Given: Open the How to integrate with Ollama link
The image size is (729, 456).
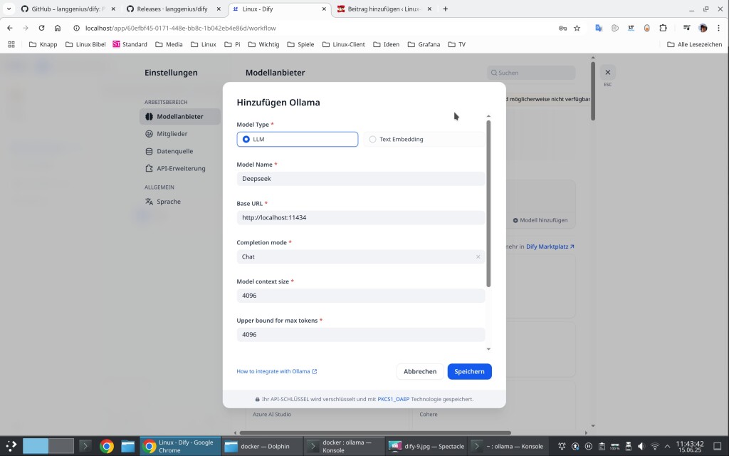Looking at the screenshot, I should coord(277,371).
